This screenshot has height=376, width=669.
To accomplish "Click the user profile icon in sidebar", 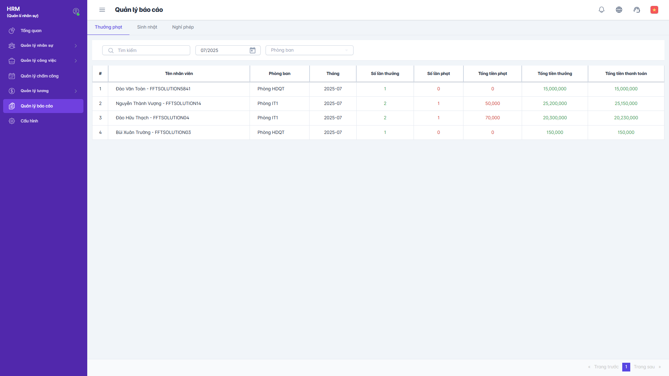I will [x=76, y=12].
